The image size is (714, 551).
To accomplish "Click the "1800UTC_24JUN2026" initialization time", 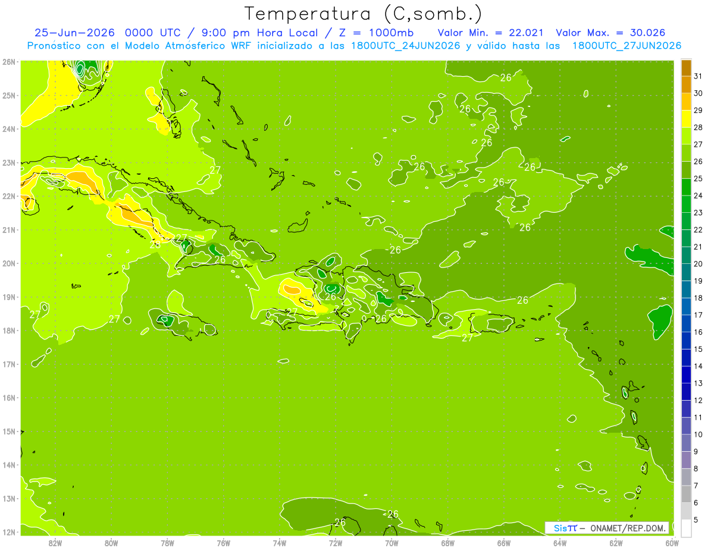I will [405, 46].
